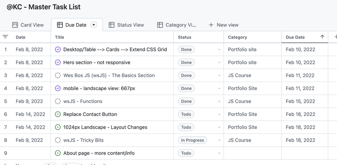Click the Category column header
The width and height of the screenshot is (337, 165).
[237, 37]
